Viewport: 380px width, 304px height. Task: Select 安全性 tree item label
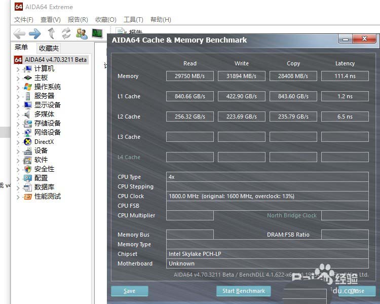coord(45,169)
